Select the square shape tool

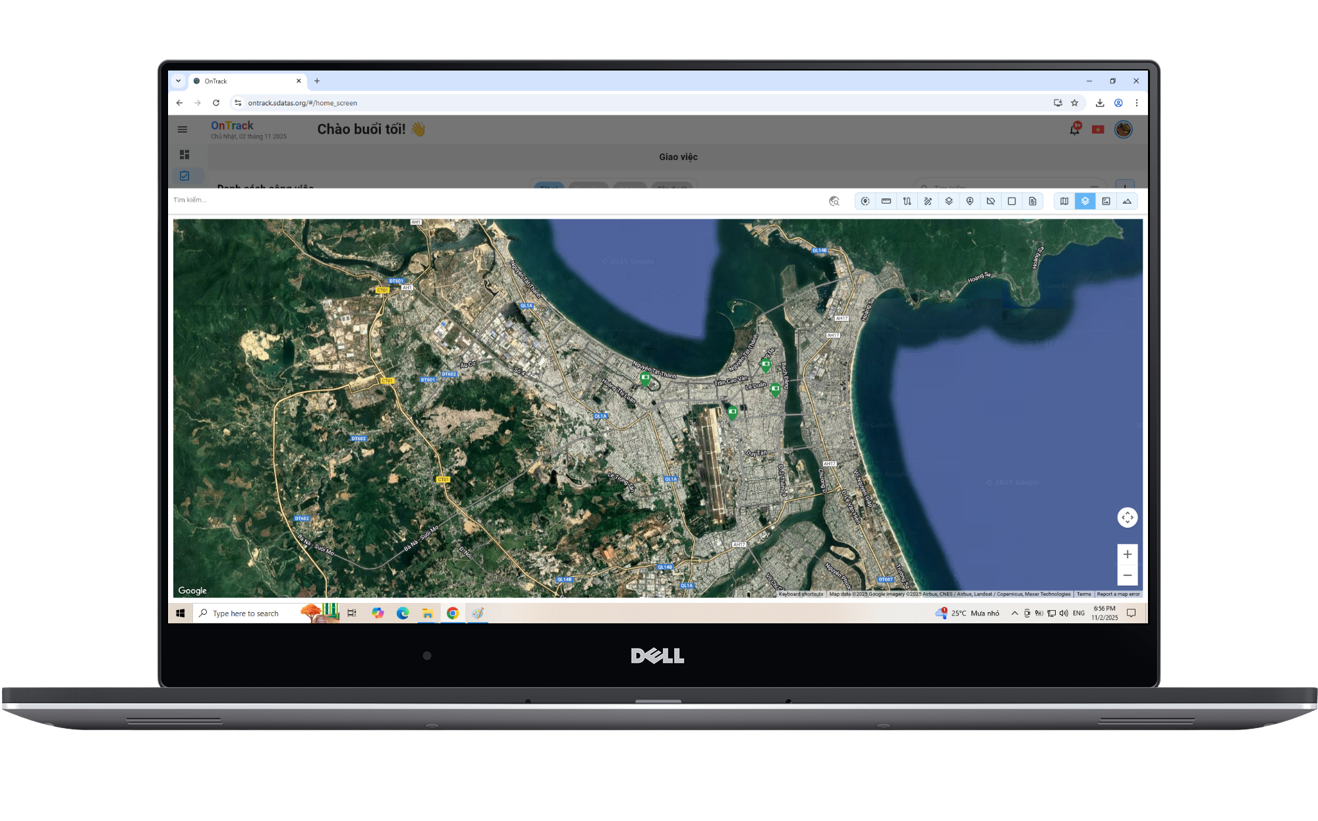(1012, 201)
